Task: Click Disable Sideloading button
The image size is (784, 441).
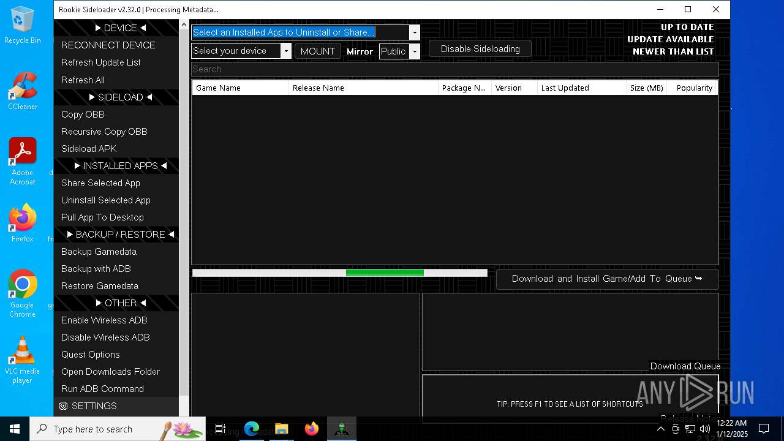Action: pos(480,49)
